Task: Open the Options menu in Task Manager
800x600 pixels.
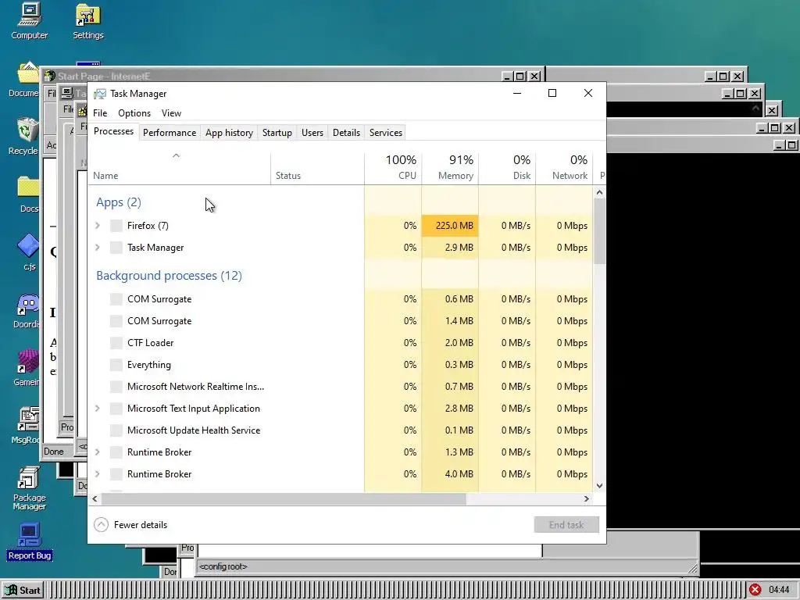Action: [134, 113]
